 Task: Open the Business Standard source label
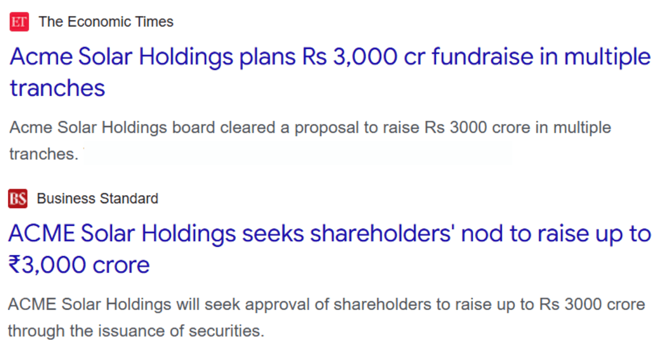(97, 198)
